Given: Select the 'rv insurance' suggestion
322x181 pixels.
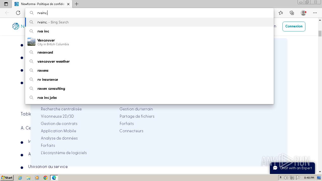Looking at the screenshot, I should [149, 79].
